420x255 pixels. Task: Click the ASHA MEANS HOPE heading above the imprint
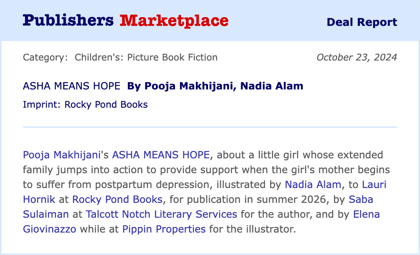pos(72,86)
